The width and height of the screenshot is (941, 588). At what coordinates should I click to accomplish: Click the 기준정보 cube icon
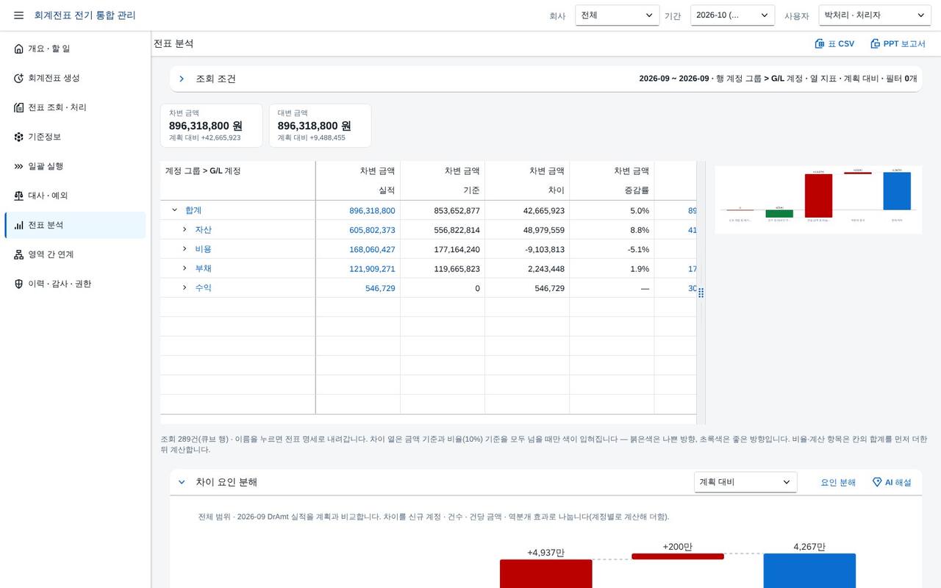point(19,137)
